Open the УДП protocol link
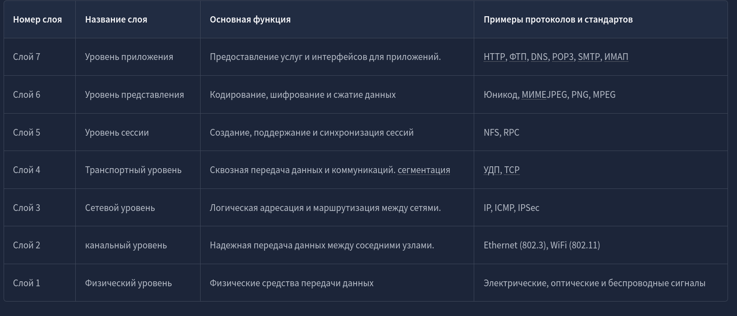The height and width of the screenshot is (316, 737). coord(492,170)
